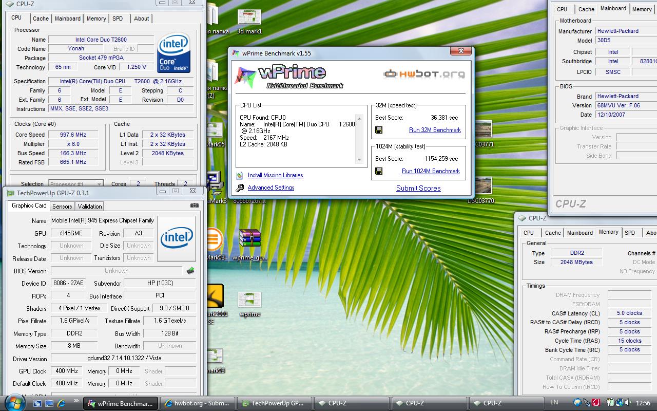Click the wPrime Benchmark taskbar button
This screenshot has height=411, width=657.
[121, 403]
